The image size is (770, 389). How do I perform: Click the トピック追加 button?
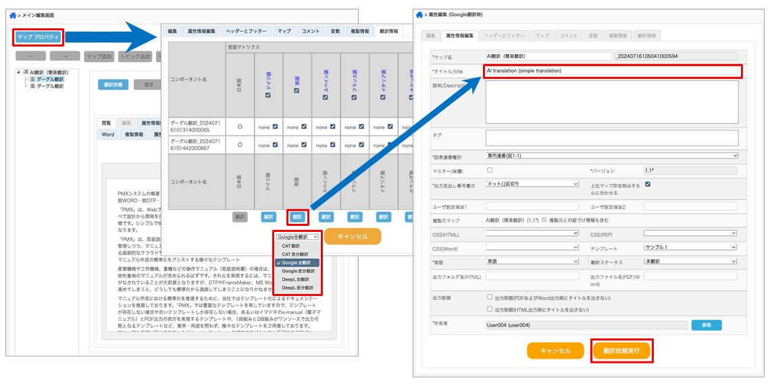(x=135, y=57)
